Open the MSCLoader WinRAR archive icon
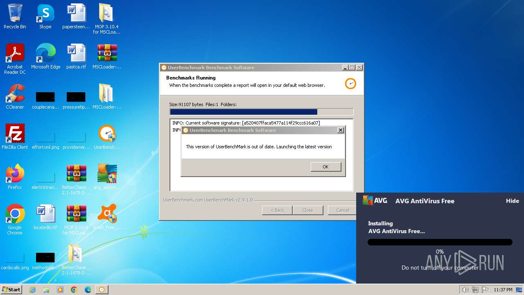The height and width of the screenshot is (295, 524). point(107,57)
